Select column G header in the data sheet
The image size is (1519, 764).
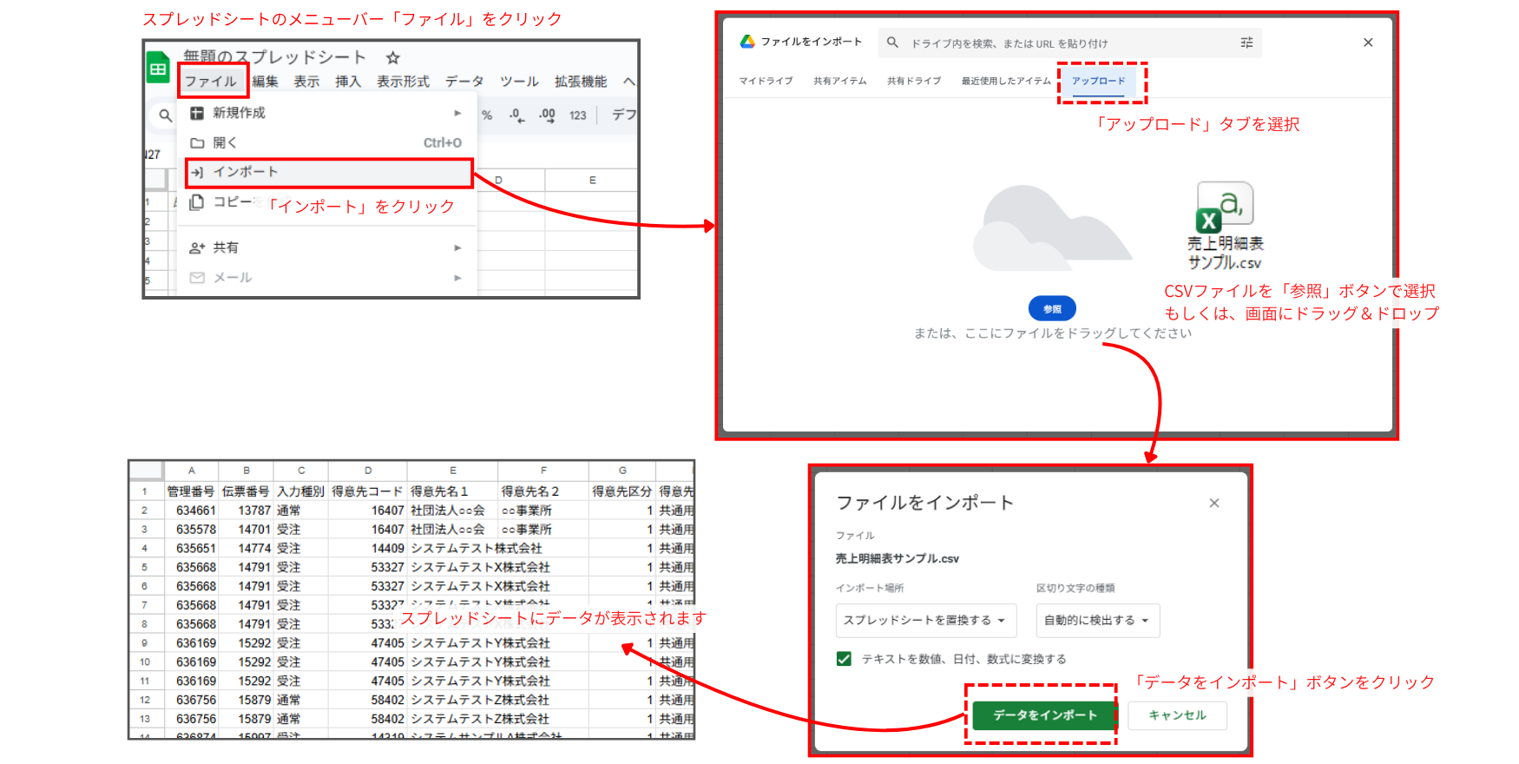click(x=622, y=471)
